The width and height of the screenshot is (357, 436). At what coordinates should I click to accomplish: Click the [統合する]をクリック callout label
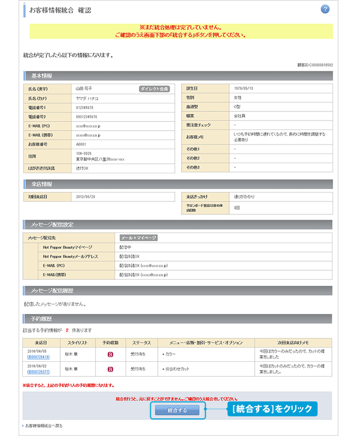point(271,409)
